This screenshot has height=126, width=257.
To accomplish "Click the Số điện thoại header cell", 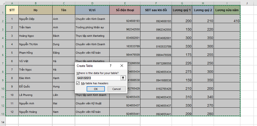I will click(125, 10).
